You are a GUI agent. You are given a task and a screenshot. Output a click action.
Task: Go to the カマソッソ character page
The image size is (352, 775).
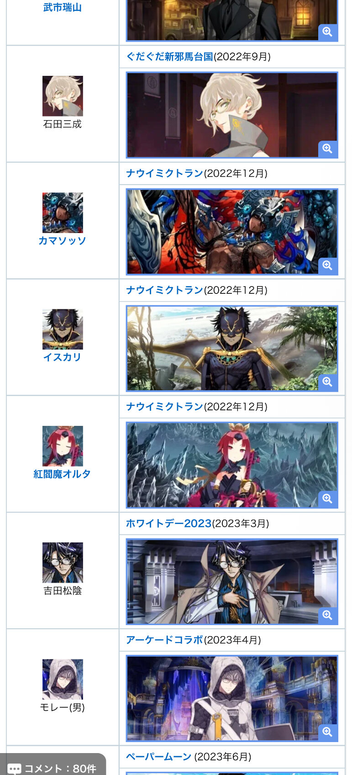(62, 240)
